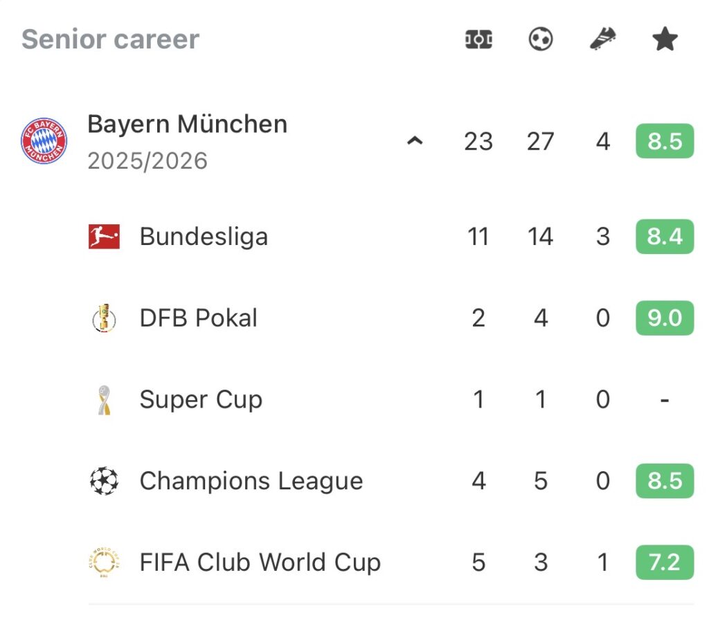Screen dimensions: 709x618
Task: Click the 9.0 DFB Pokal rating badge
Action: tap(665, 318)
